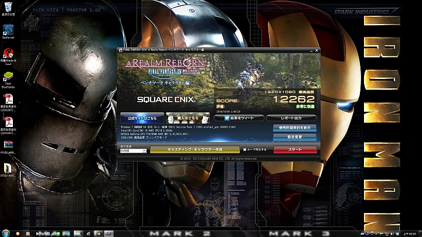Tweet the result via 結果をツイート button
The width and height of the screenshot is (422, 237).
click(x=239, y=118)
